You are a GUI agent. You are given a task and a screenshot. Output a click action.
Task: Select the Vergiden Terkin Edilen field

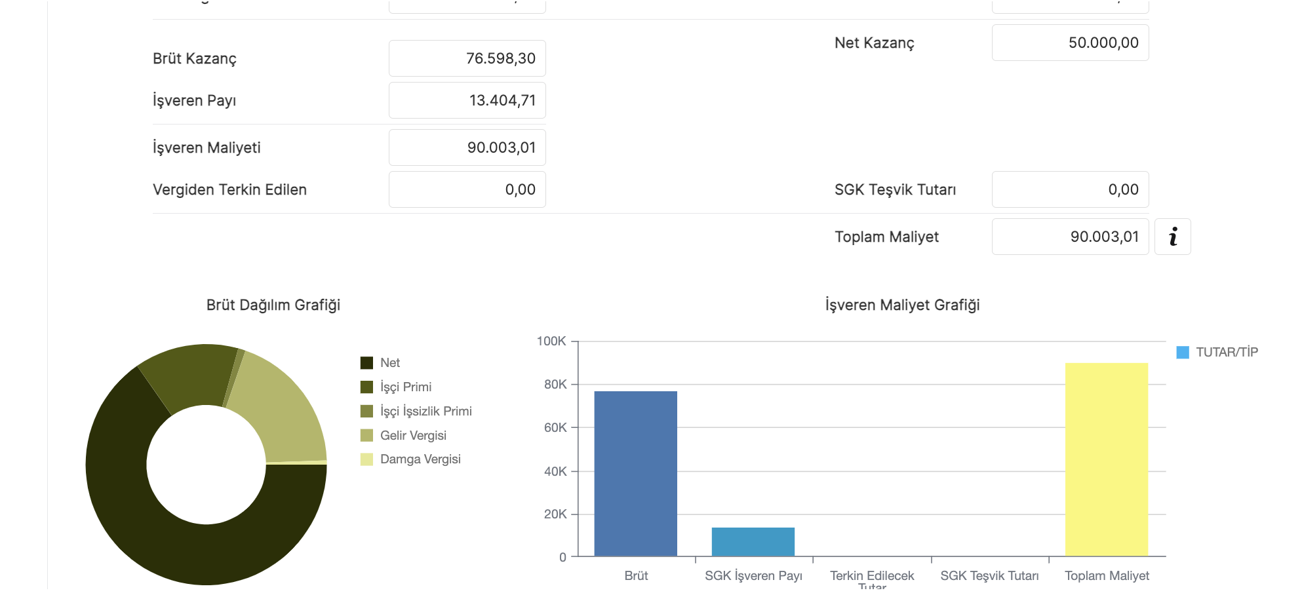click(x=467, y=189)
